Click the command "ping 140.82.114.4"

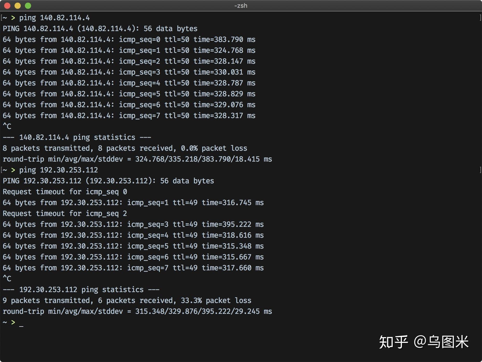(54, 18)
